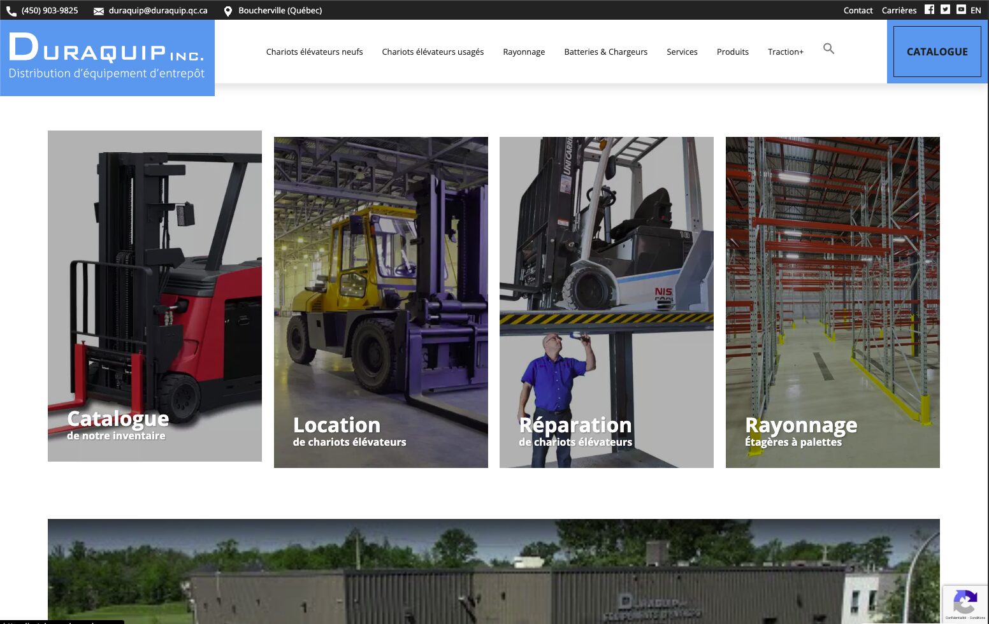Go to the Contact page link
The height and width of the screenshot is (624, 989).
858,10
